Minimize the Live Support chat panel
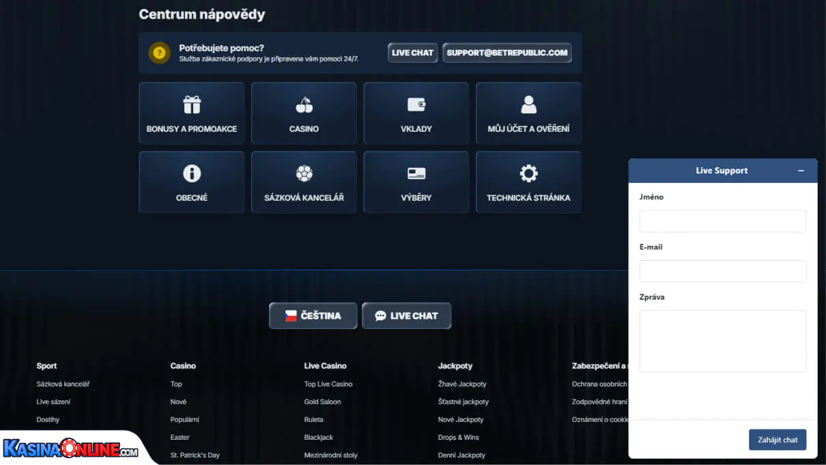Image resolution: width=826 pixels, height=465 pixels. click(801, 171)
